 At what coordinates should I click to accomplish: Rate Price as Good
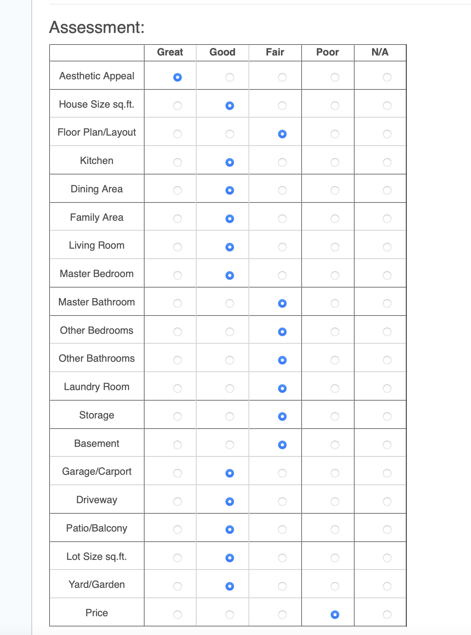coord(230,615)
